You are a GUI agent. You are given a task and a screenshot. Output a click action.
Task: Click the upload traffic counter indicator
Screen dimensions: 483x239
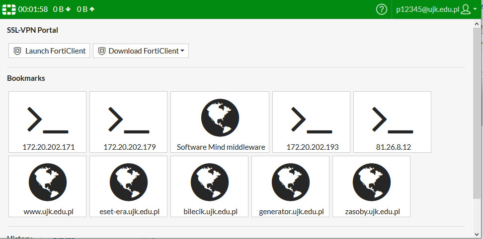coord(85,9)
